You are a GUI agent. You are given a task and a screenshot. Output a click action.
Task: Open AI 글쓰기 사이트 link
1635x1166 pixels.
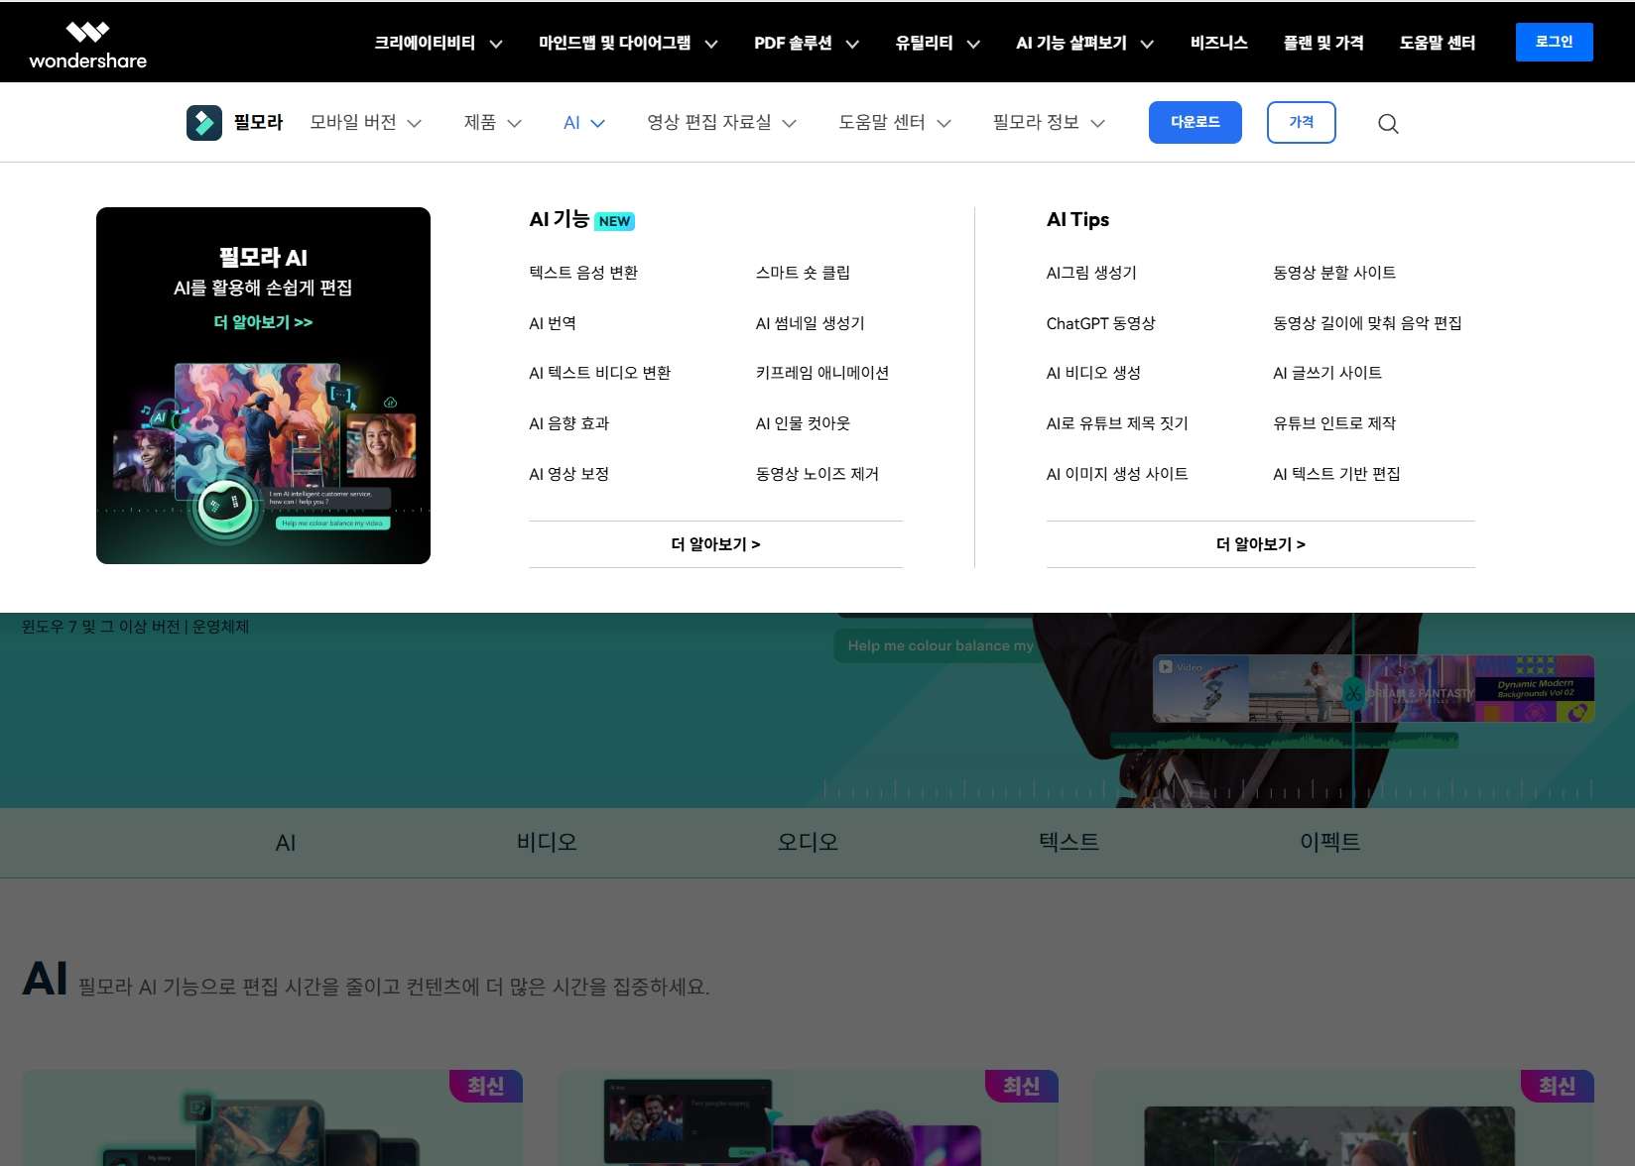[1327, 373]
